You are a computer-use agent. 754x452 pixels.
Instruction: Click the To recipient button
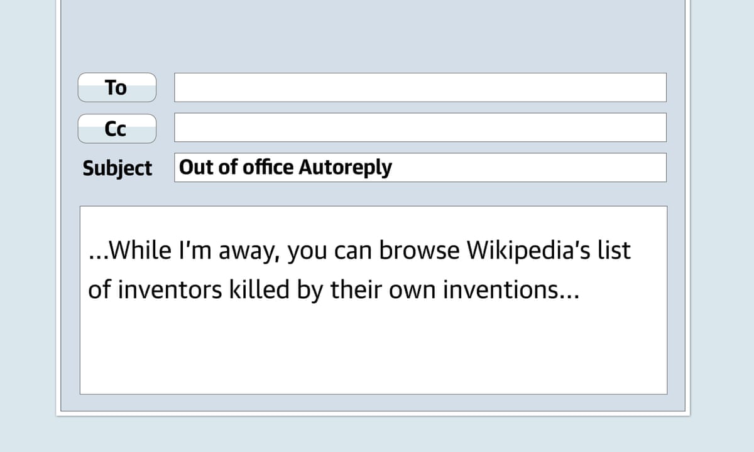[x=116, y=87]
